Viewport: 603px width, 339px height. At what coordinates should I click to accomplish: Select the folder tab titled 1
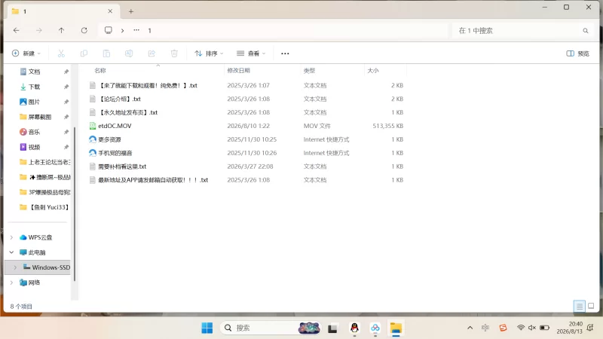tap(62, 11)
